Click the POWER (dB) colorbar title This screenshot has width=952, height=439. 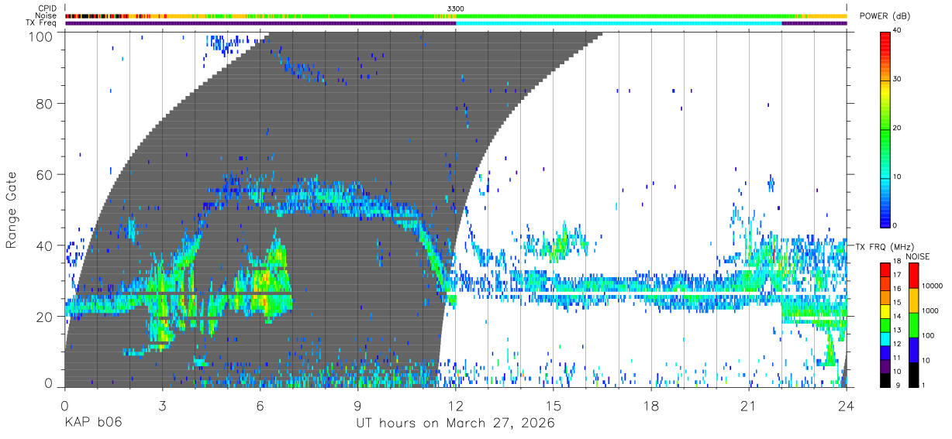[x=885, y=16]
